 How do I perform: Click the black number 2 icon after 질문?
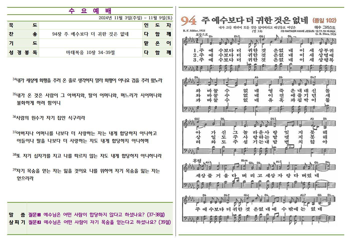[x=39, y=222]
